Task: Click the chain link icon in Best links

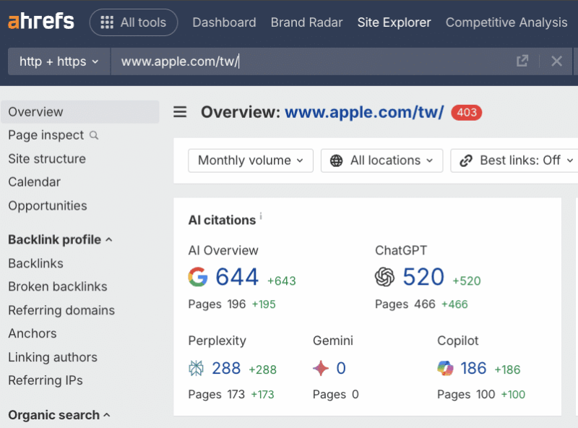Action: click(466, 161)
